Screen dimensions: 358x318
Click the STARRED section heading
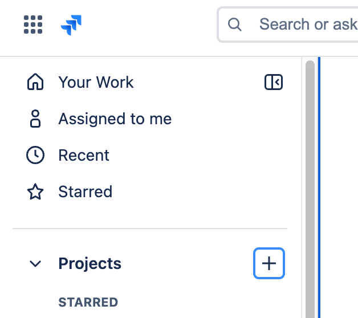point(88,302)
